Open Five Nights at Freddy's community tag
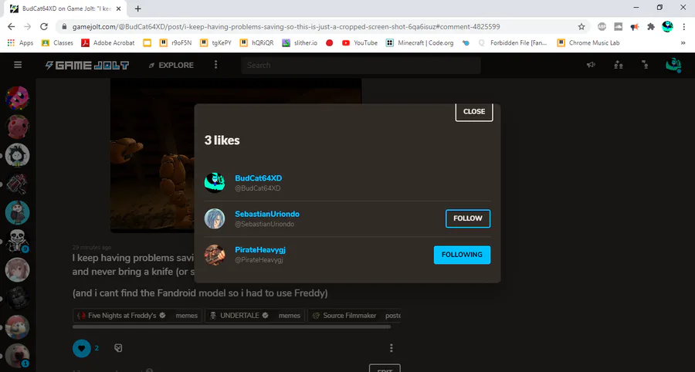Screen dimensions: 695x372 tap(137, 316)
